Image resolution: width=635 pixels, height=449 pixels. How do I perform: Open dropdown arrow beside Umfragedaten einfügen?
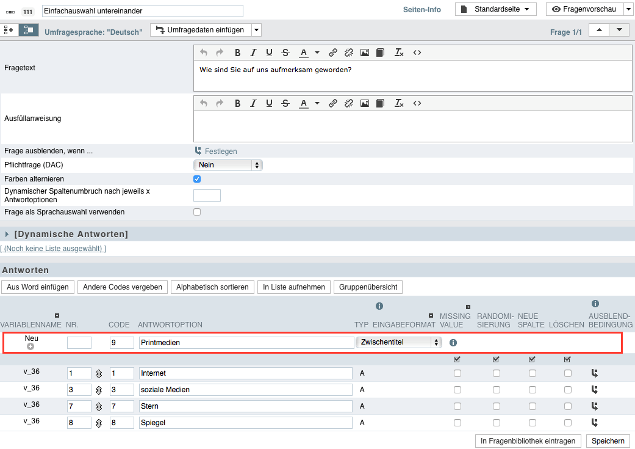(x=256, y=30)
